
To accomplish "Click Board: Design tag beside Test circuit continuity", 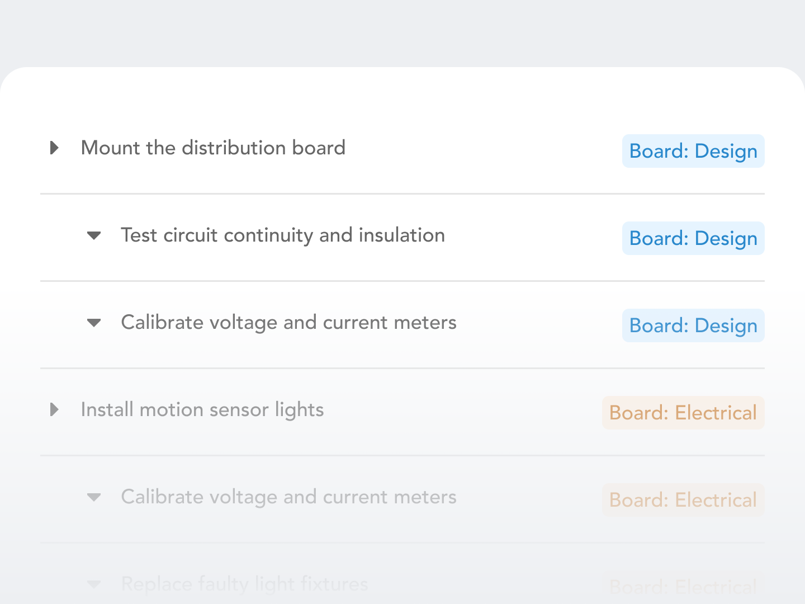I will [x=693, y=238].
